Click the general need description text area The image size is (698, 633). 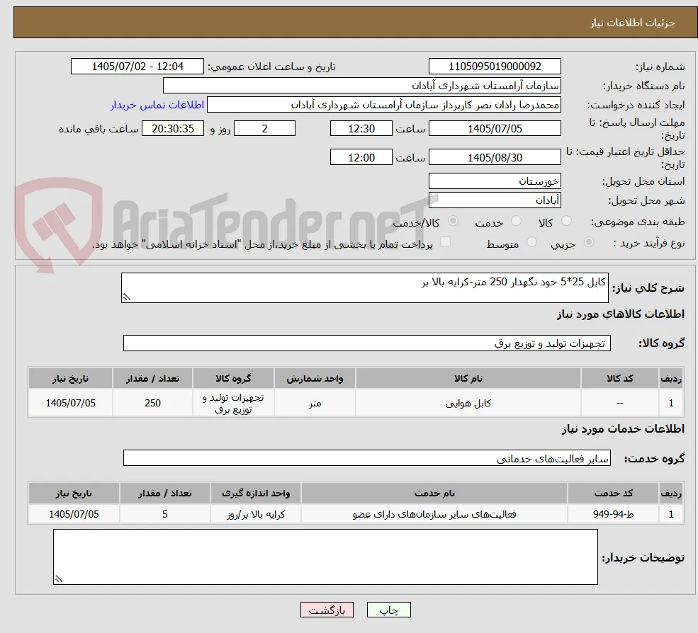[x=364, y=287]
